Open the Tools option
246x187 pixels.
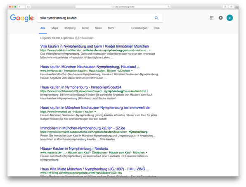click(x=156, y=28)
